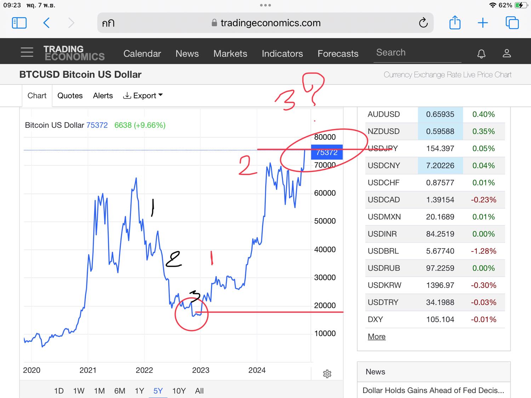
Task: Open the hamburger navigation menu
Action: coord(27,52)
